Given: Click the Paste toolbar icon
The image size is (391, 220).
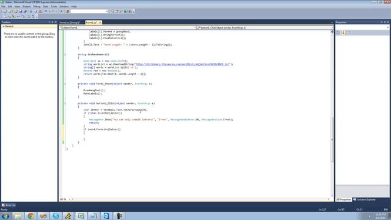Looking at the screenshot, I should 40,11.
